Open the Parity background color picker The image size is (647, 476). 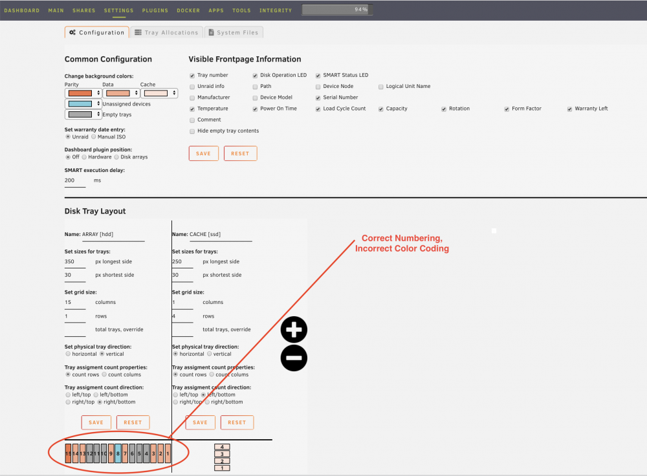pyautogui.click(x=83, y=93)
